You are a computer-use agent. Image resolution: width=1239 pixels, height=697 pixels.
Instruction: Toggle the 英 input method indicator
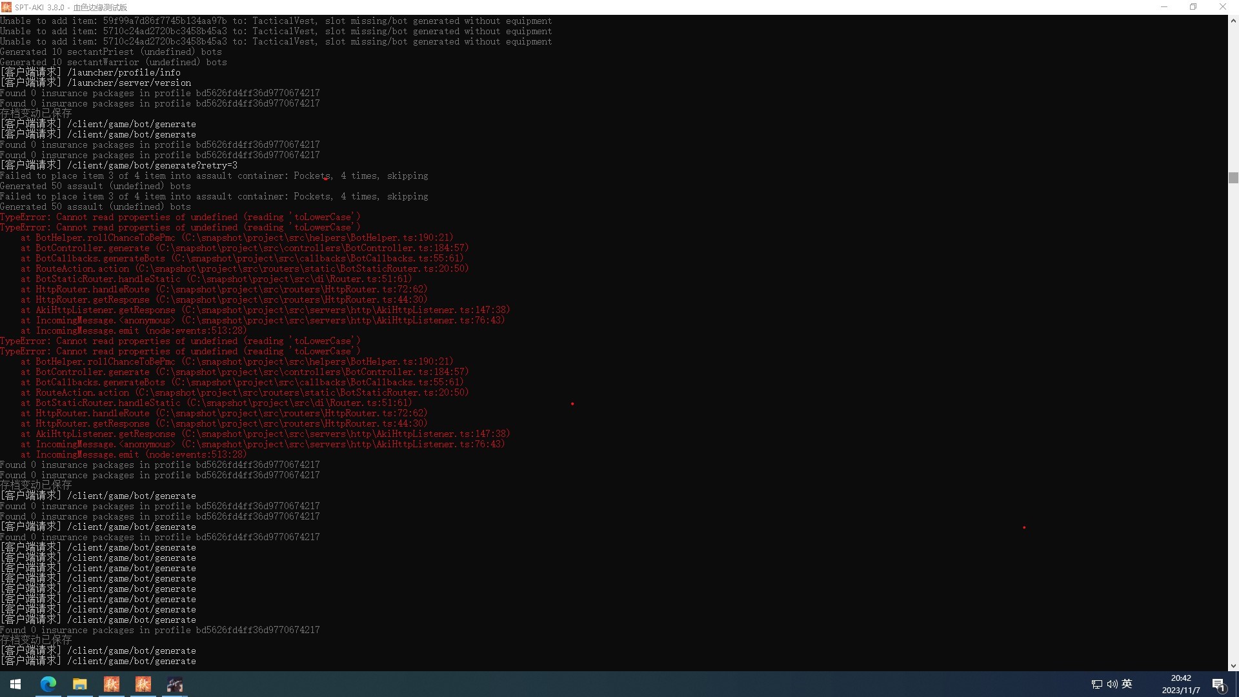(x=1127, y=684)
